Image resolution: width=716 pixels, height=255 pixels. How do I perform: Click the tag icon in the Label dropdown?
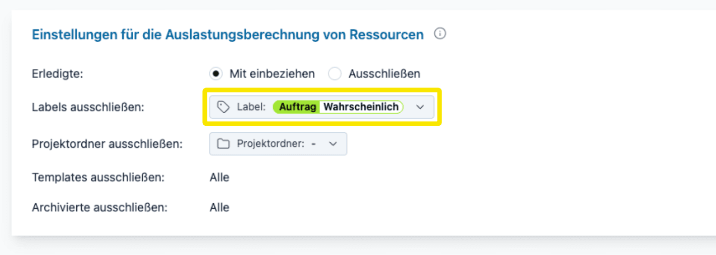[x=223, y=107]
